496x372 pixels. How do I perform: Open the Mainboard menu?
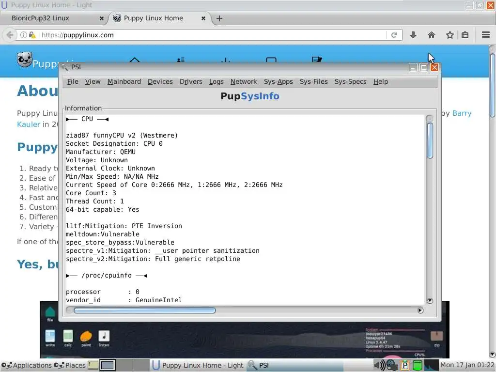click(124, 81)
